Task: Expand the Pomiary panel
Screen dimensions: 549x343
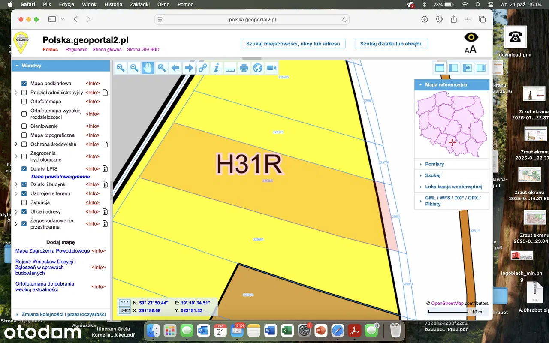Action: (434, 164)
